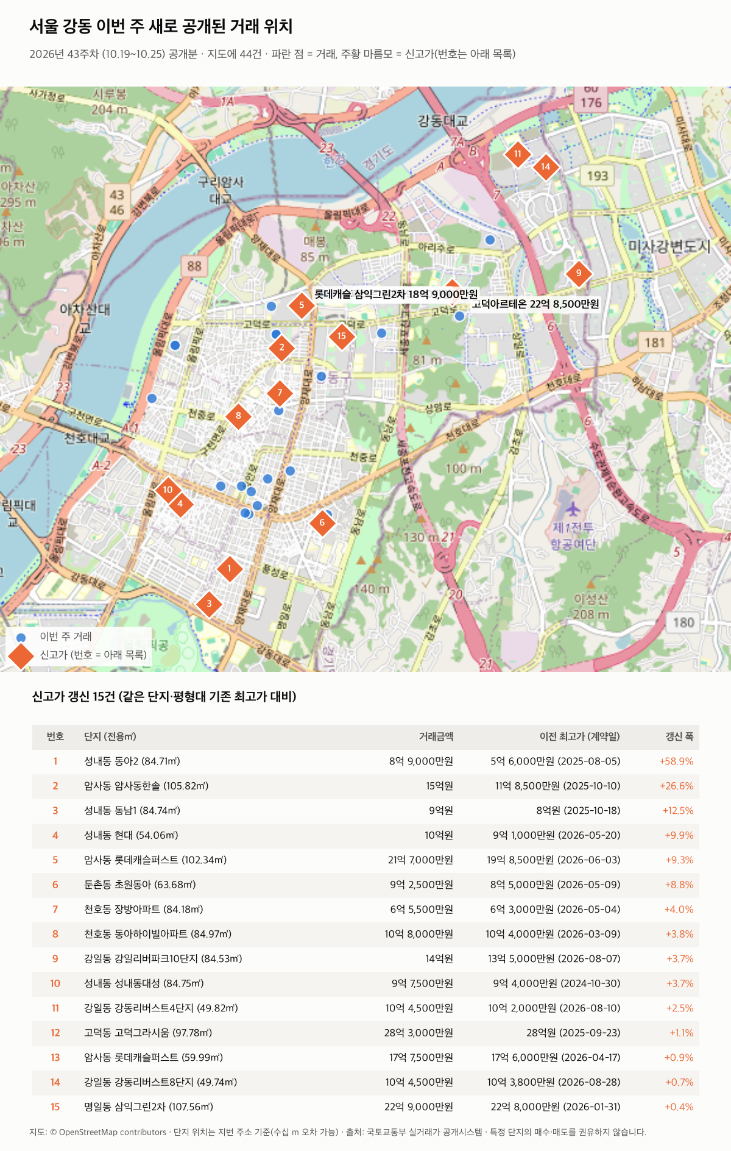Viewport: 731px width, 1151px height.
Task: Click the 9억 1,000만원 (2026-05-20) cell
Action: (x=557, y=835)
